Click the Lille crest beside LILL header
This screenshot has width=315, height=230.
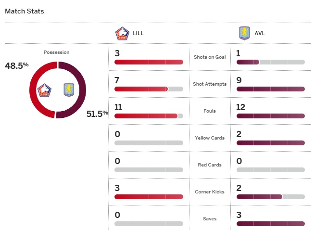point(122,33)
